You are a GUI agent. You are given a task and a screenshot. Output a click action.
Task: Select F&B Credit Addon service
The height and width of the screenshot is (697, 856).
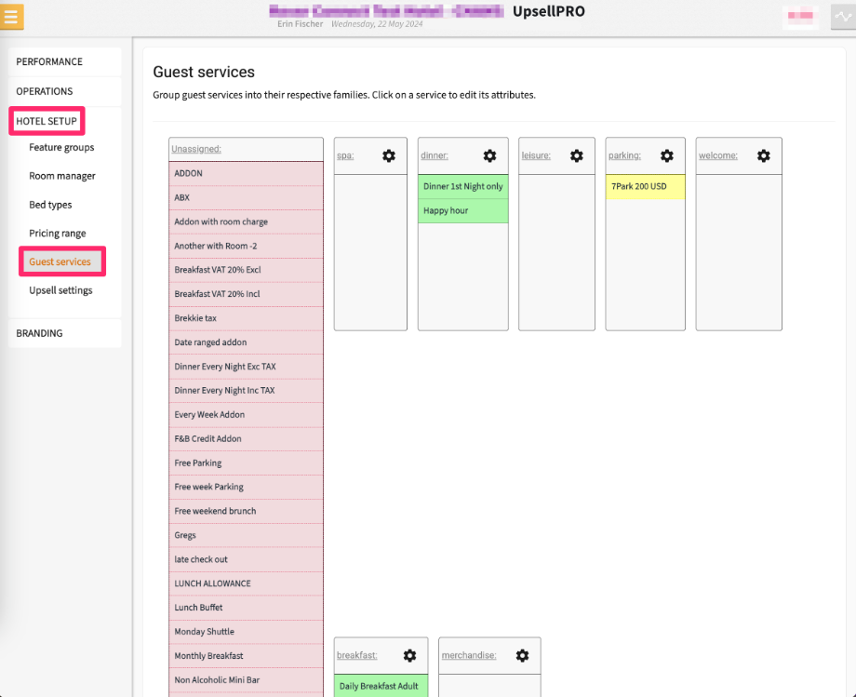pos(247,438)
